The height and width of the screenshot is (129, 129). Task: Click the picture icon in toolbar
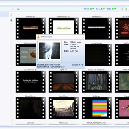point(18,9)
